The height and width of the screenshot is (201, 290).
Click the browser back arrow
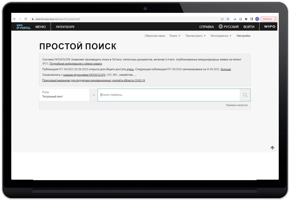[15, 19]
